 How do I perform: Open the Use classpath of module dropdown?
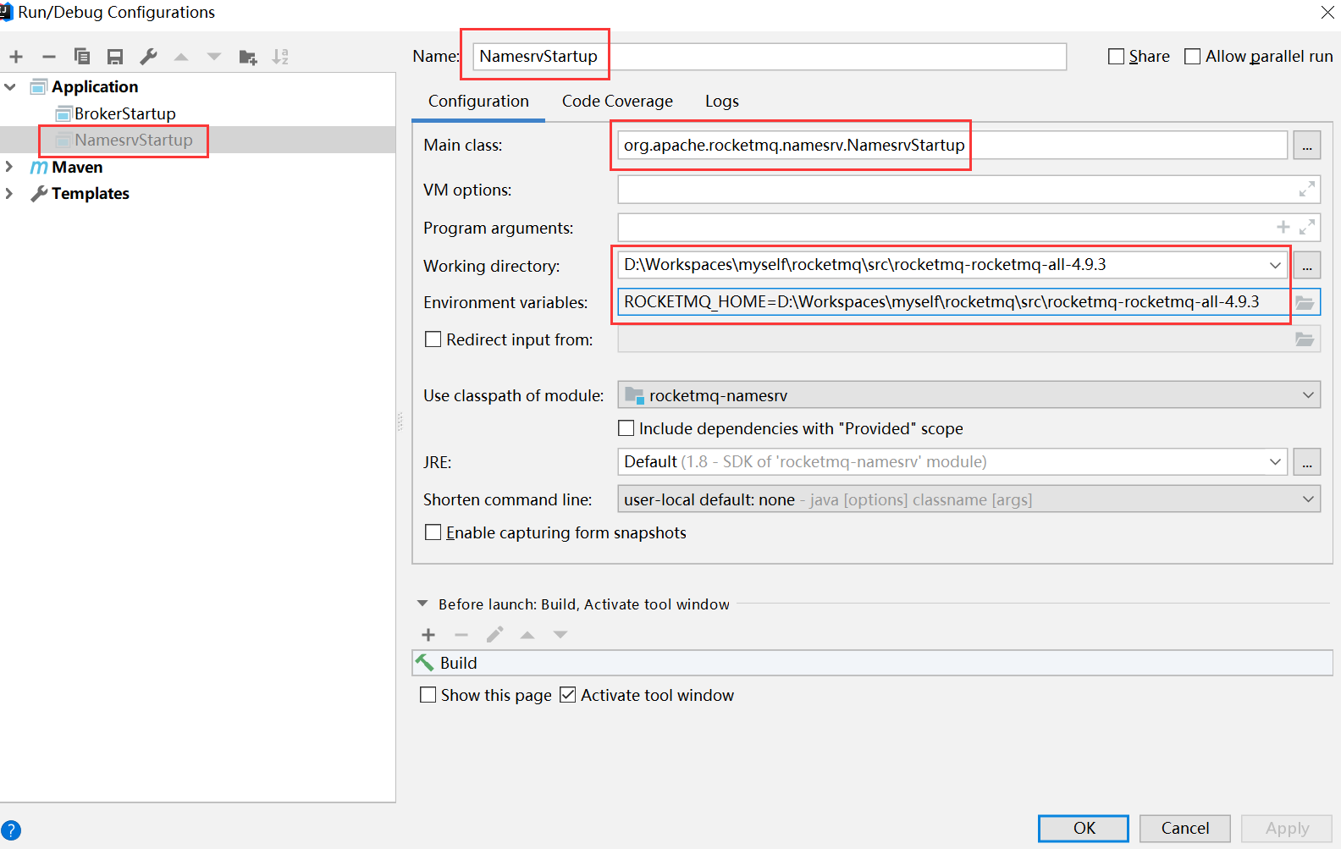[x=968, y=395]
